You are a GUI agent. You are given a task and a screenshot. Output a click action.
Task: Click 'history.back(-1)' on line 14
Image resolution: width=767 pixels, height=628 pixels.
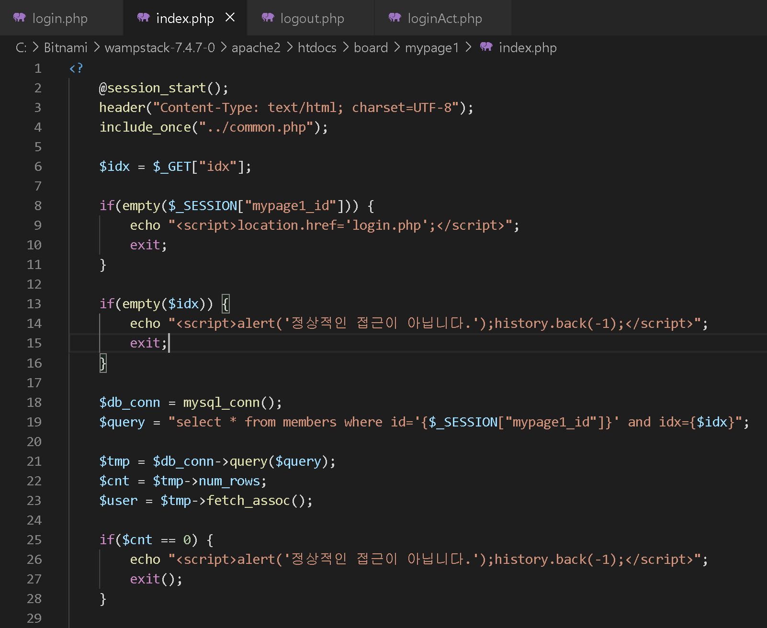pos(555,324)
